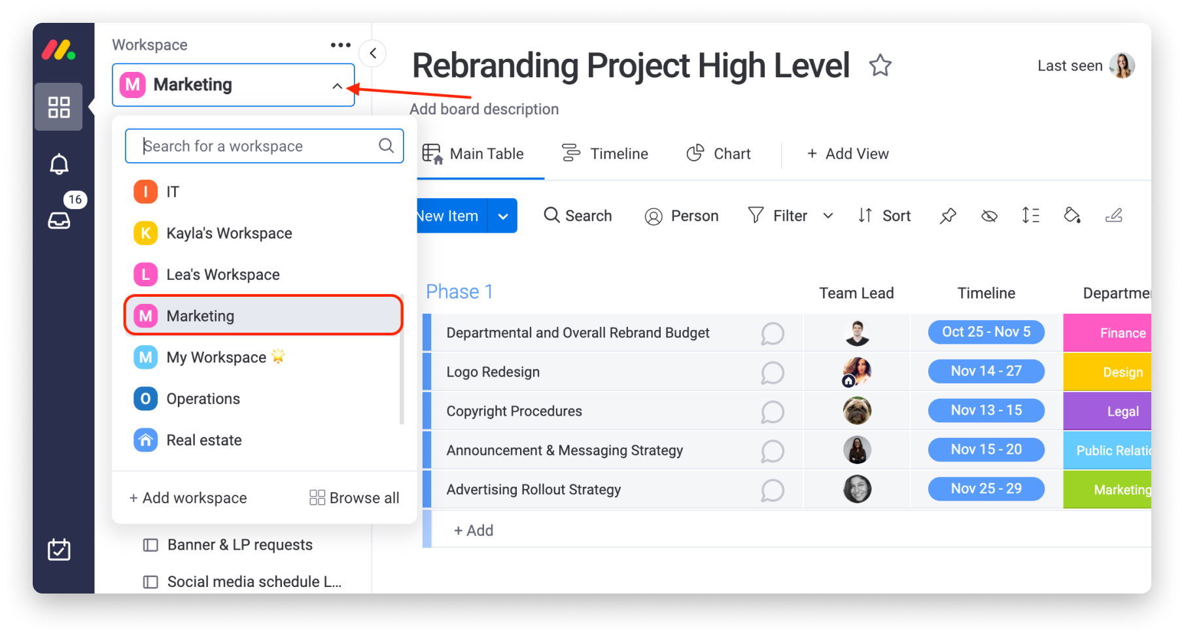The width and height of the screenshot is (1184, 636).
Task: Click the edit pencil icon in toolbar
Action: [1113, 215]
